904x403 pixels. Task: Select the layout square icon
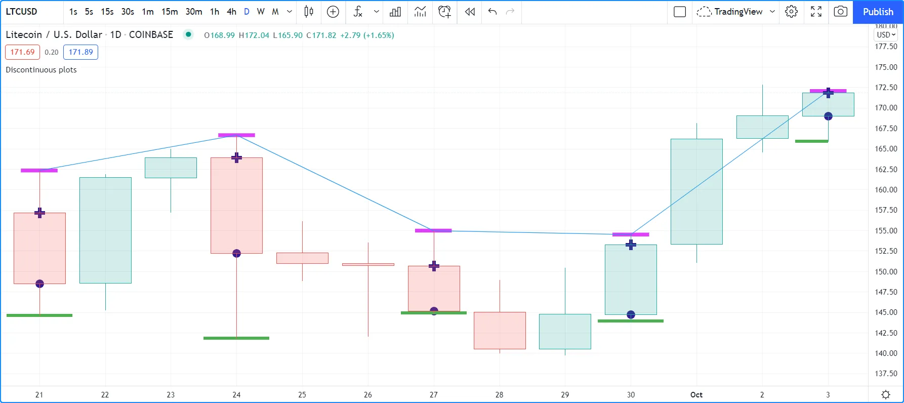click(680, 12)
